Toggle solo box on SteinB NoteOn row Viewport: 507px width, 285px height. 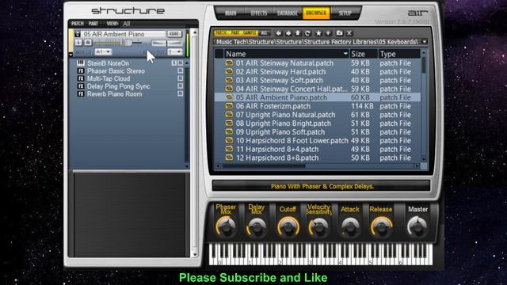click(x=174, y=63)
